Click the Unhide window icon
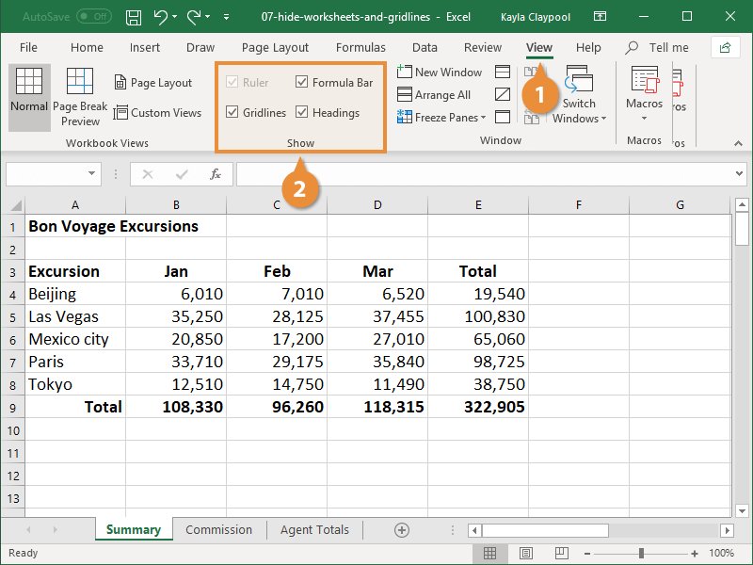The height and width of the screenshot is (565, 753). 503,117
